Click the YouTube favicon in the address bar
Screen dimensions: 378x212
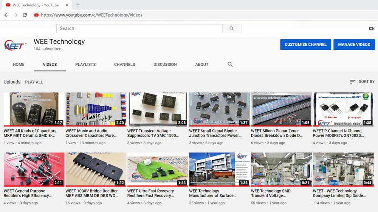tap(36, 15)
